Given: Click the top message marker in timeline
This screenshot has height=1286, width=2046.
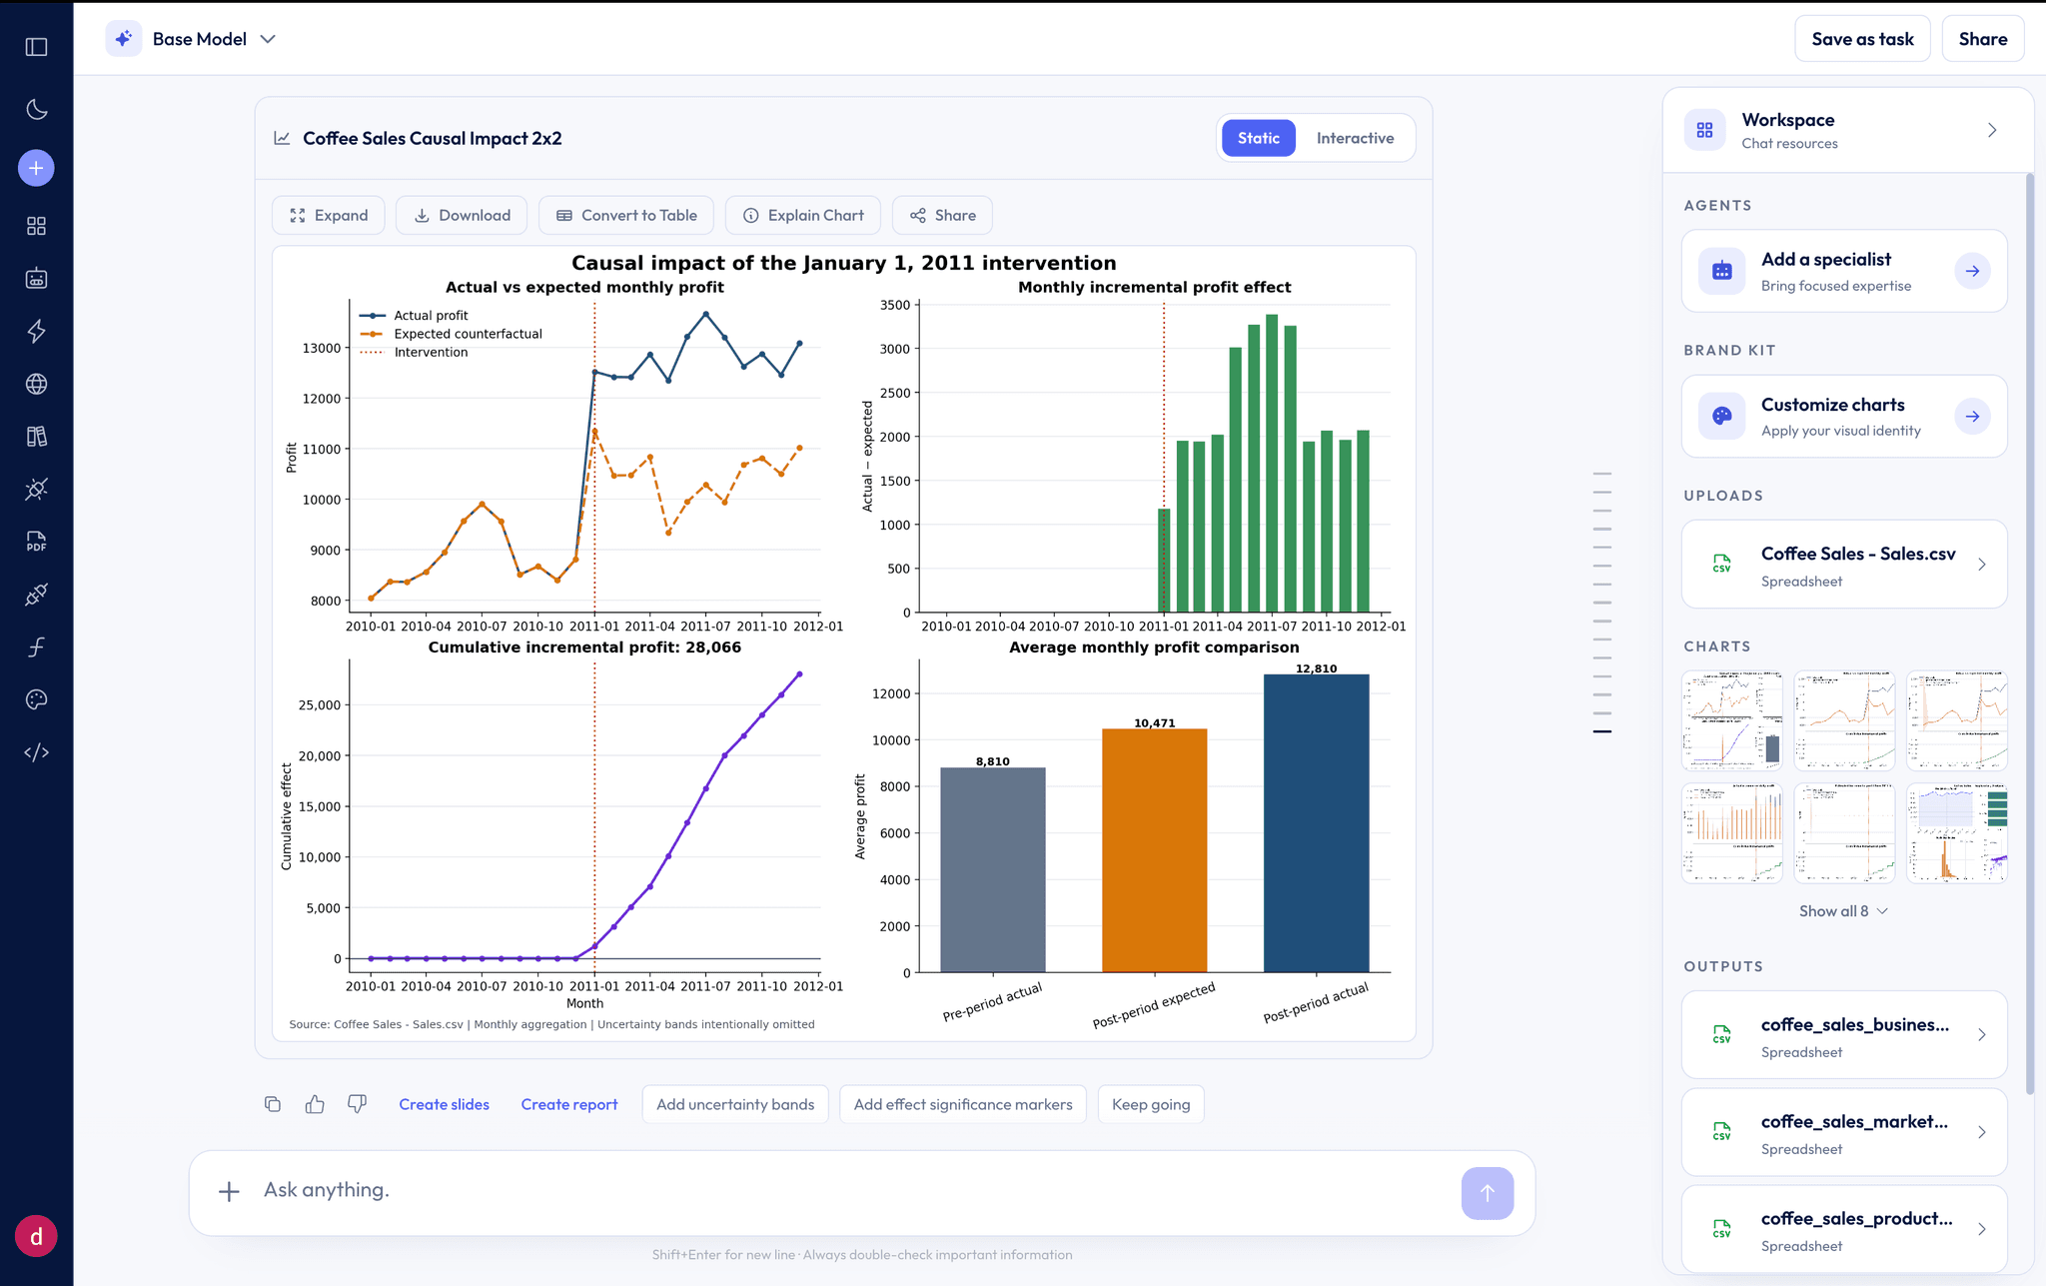Looking at the screenshot, I should point(1602,474).
